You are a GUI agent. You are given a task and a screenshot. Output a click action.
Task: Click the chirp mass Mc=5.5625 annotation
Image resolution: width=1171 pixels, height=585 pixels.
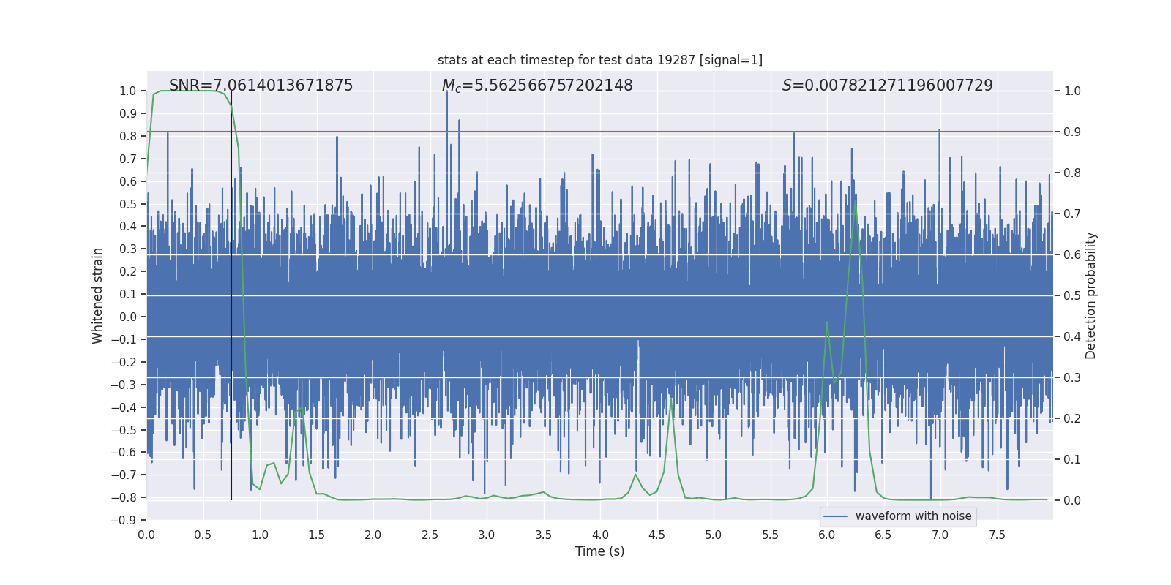536,86
